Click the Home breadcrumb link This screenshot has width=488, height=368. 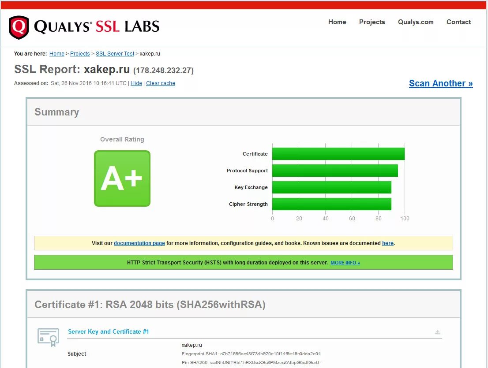[x=56, y=53]
